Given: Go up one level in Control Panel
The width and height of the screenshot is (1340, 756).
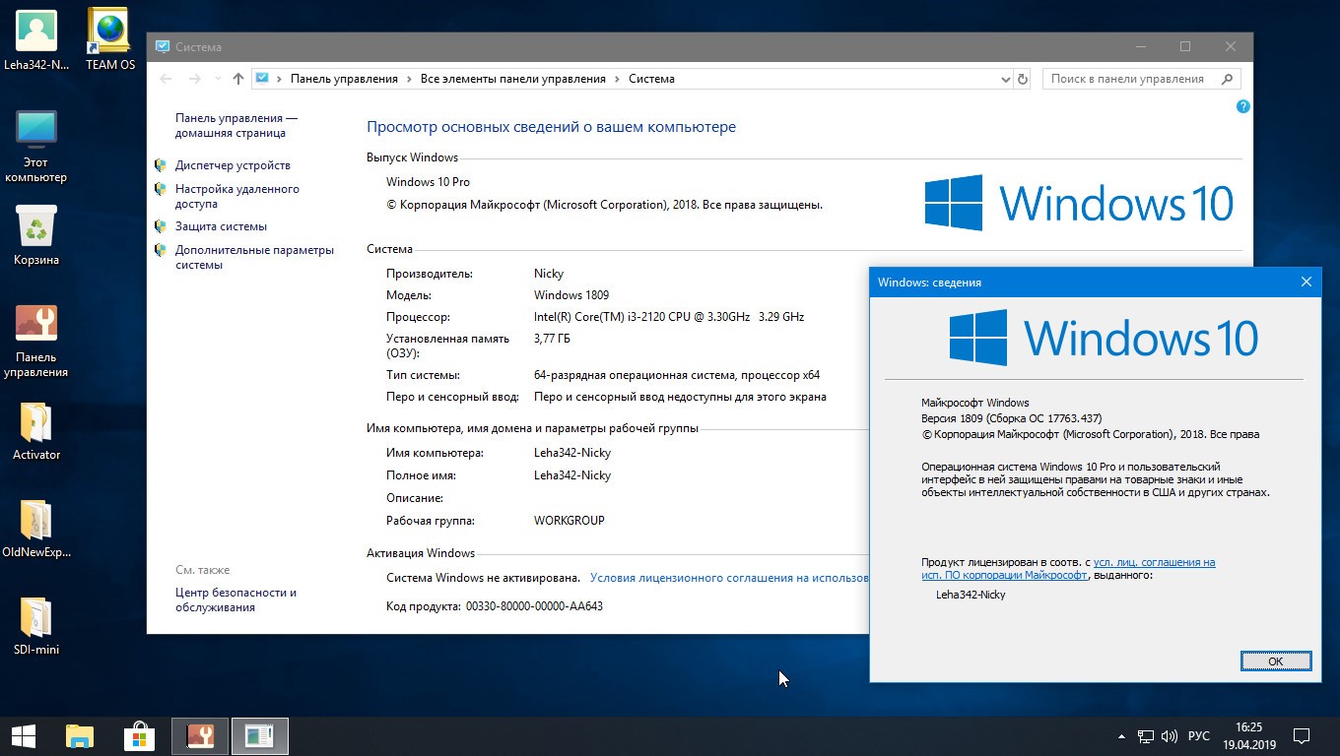Looking at the screenshot, I should [x=237, y=79].
